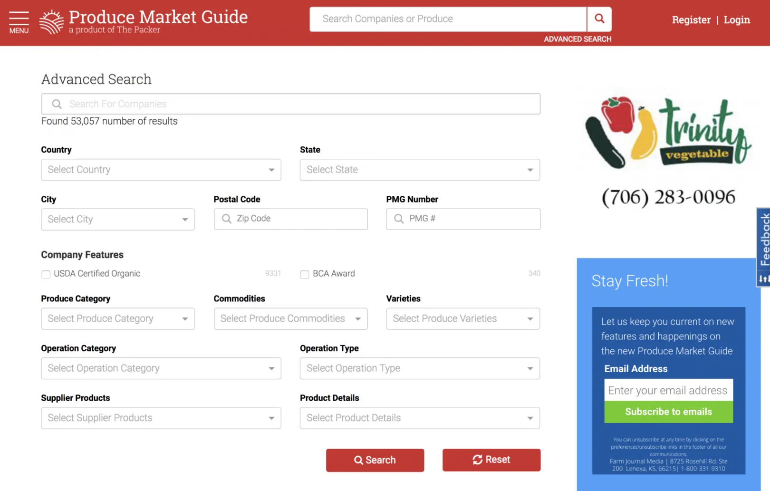Screen dimensions: 770x491
Task: Click the red Reset button
Action: tap(491, 460)
